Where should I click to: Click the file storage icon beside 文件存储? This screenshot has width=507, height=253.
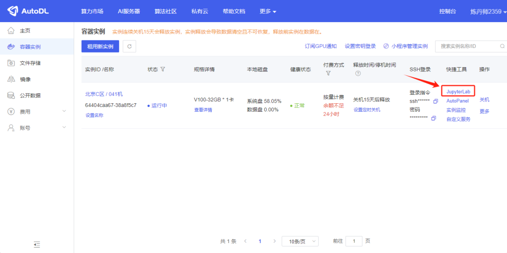click(11, 63)
